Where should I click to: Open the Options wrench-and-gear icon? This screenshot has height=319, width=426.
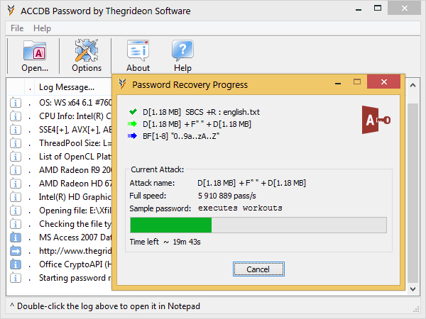(87, 50)
